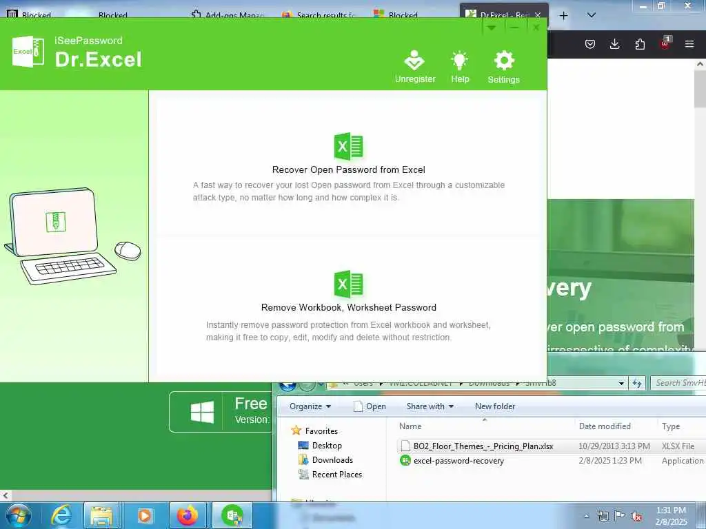Open the taskbar clock showing 1:31 PM
This screenshot has width=706, height=529.
[x=671, y=516]
